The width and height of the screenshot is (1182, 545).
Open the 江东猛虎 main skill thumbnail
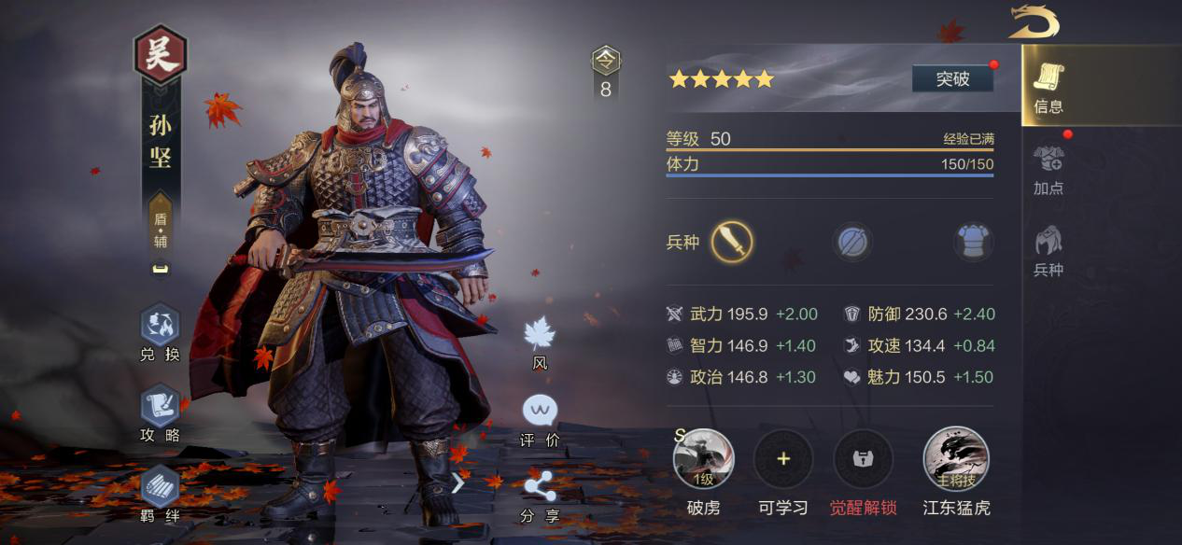956,459
